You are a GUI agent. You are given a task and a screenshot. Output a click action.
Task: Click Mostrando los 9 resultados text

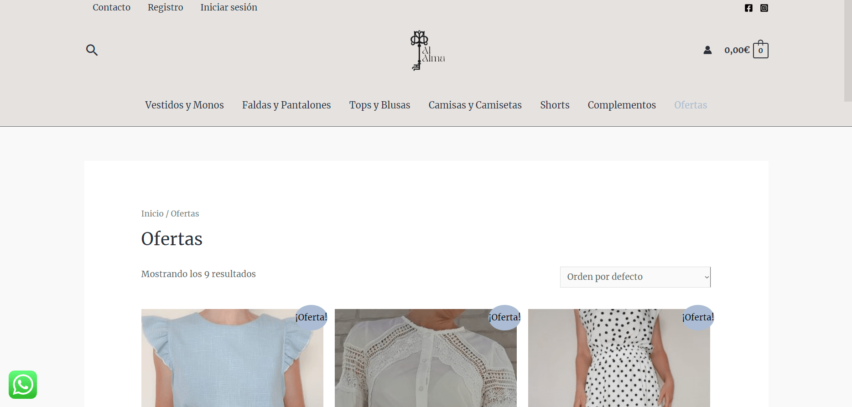tap(198, 274)
